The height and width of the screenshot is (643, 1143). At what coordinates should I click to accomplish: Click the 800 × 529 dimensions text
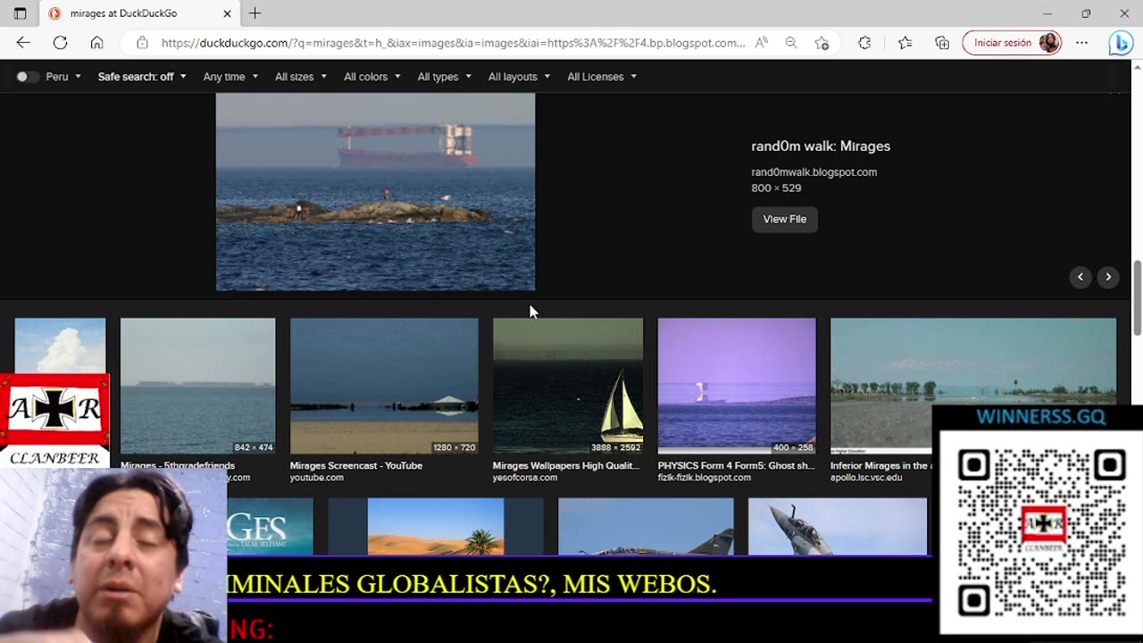pos(776,188)
